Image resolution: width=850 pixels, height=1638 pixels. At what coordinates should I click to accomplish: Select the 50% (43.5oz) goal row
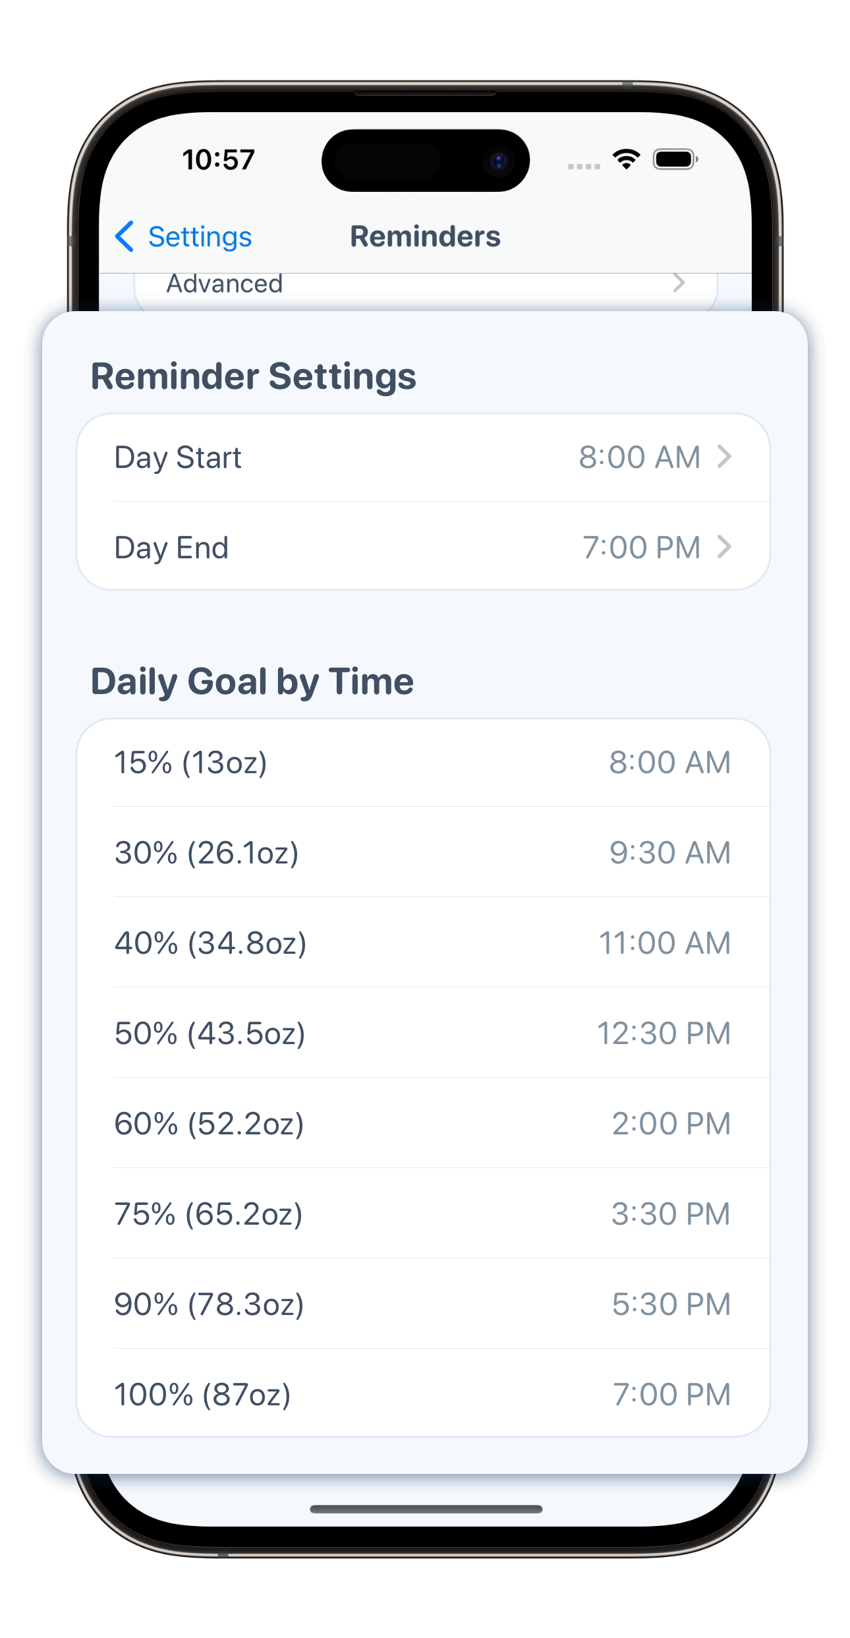(422, 1034)
